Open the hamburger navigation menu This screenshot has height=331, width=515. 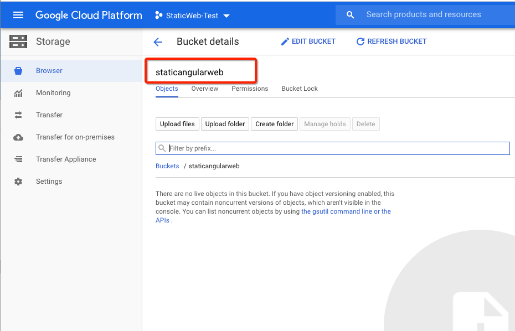18,15
